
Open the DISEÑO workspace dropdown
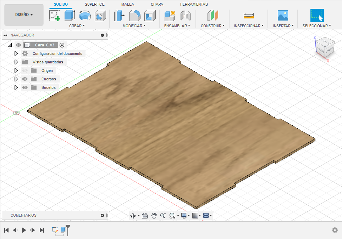[x=24, y=15]
